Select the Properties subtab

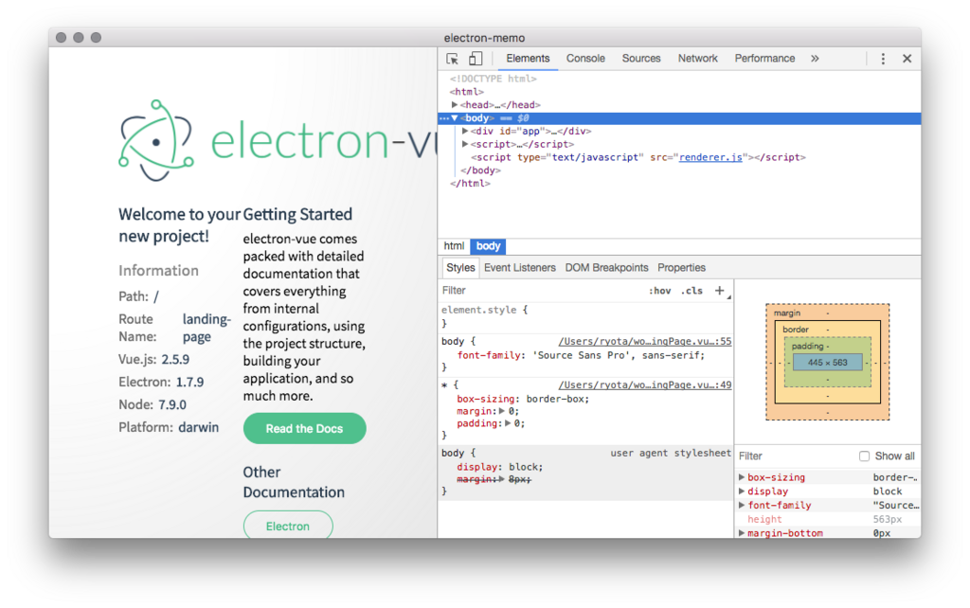(x=681, y=268)
